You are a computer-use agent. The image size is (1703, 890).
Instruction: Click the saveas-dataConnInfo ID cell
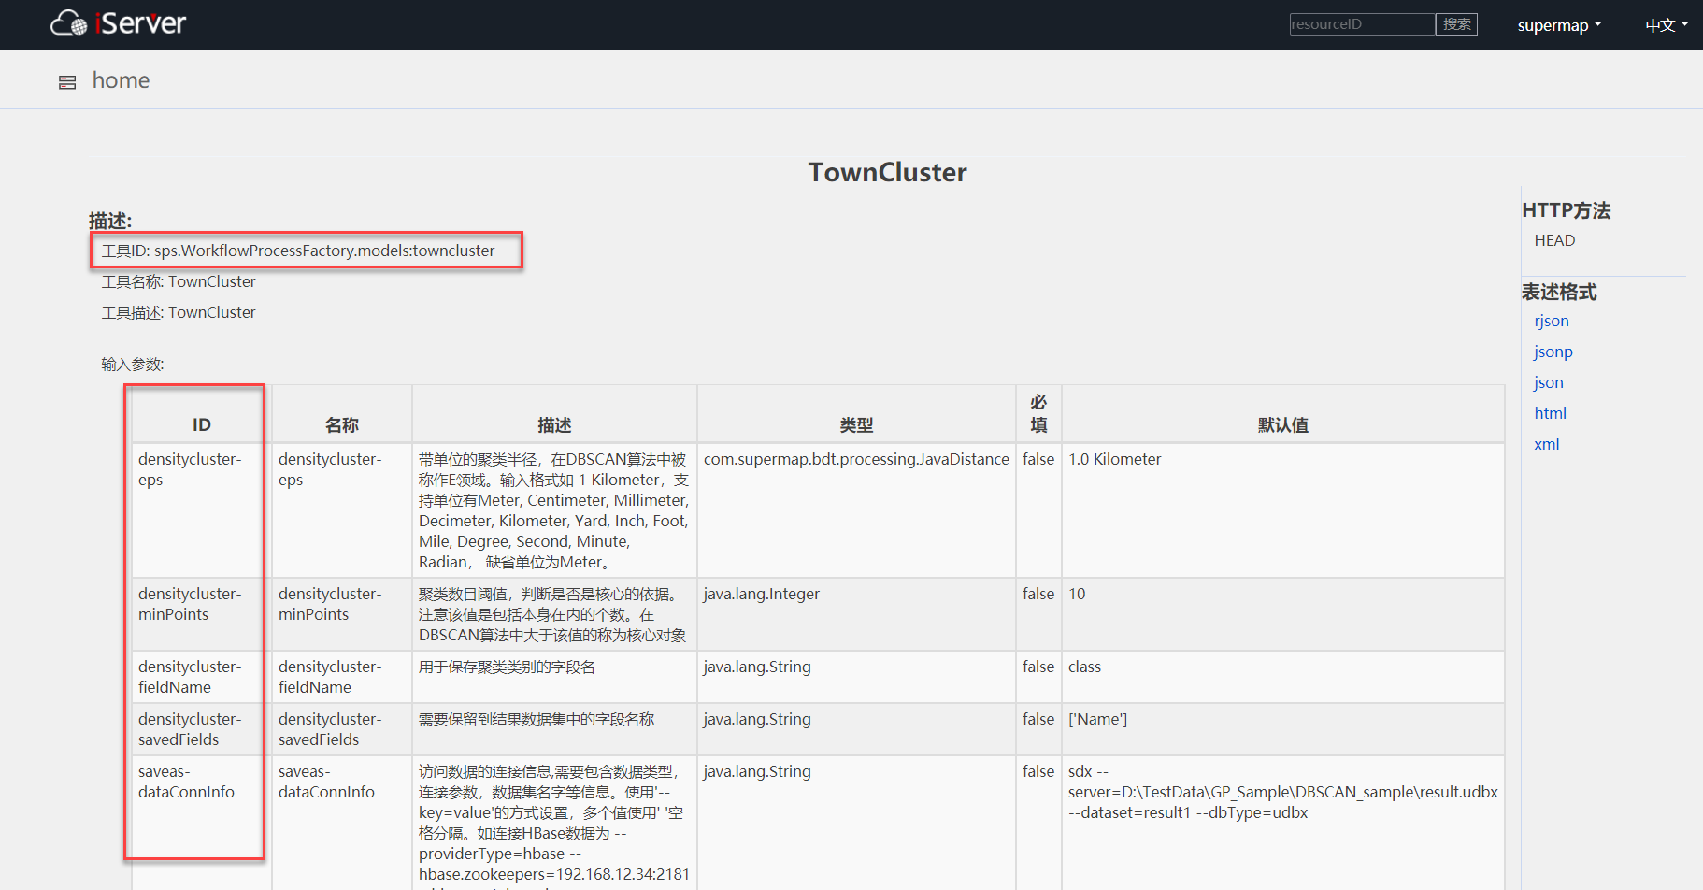[186, 782]
